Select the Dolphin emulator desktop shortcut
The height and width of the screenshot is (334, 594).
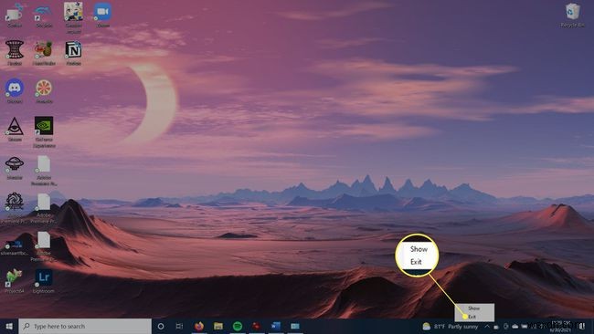[x=44, y=16]
